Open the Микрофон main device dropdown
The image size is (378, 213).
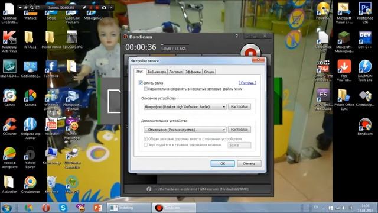point(185,106)
